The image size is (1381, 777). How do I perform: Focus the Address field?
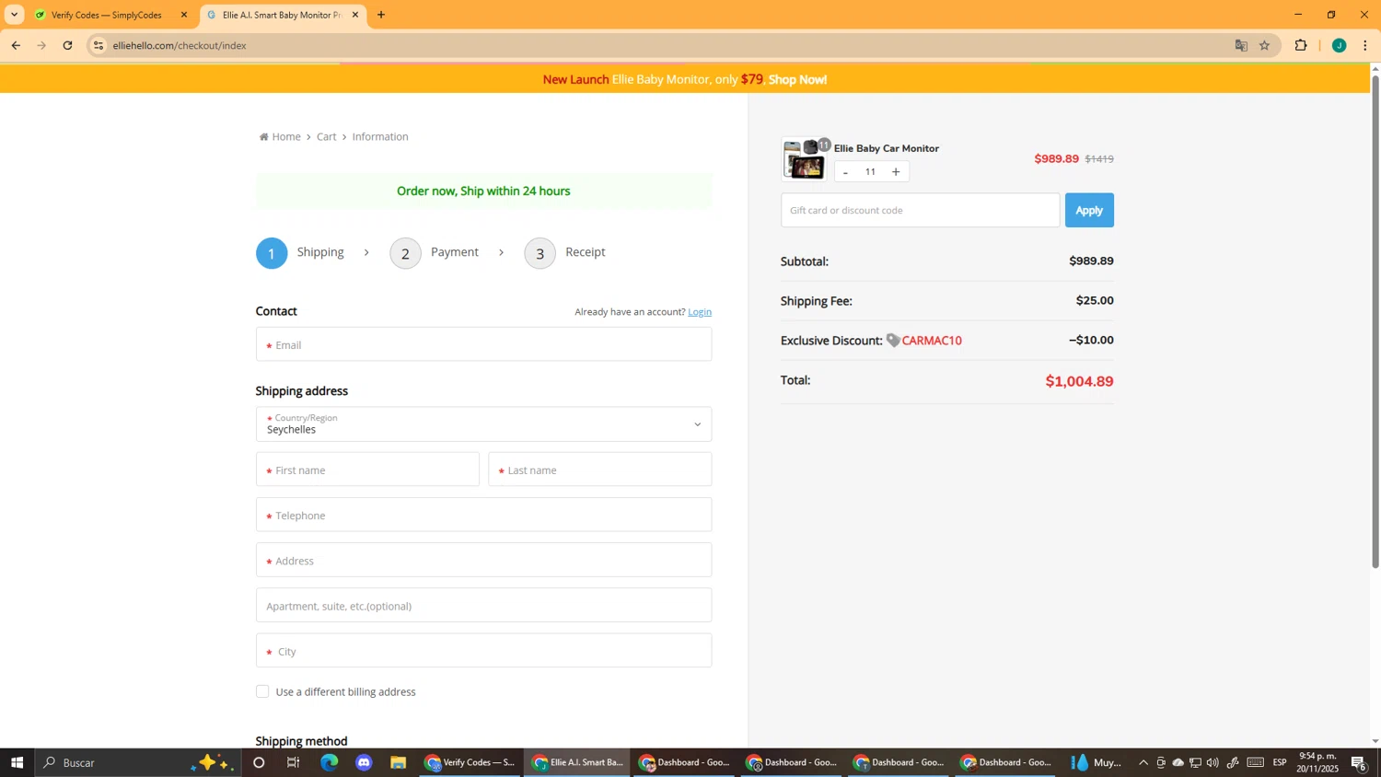coord(483,560)
